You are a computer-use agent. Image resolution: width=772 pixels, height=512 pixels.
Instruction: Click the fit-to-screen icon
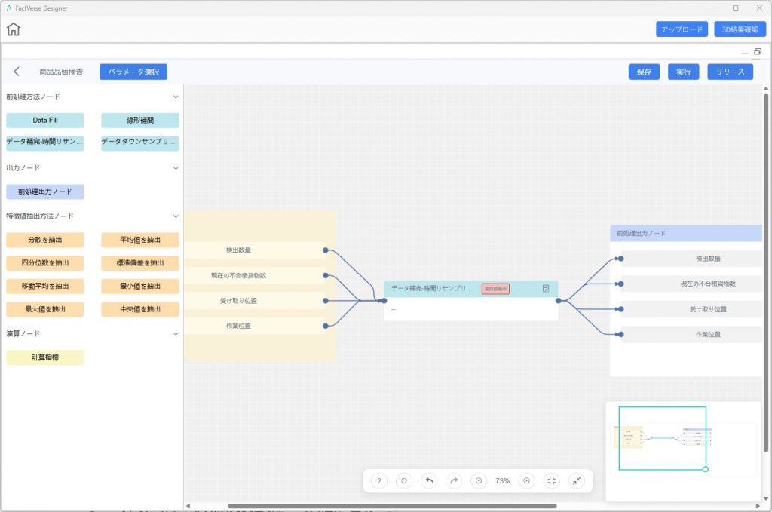(x=552, y=480)
